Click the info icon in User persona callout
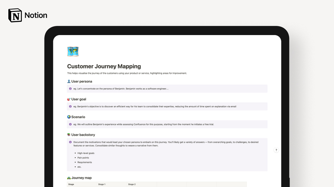Image resolution: width=334 pixels, height=187 pixels. pyautogui.click(x=70, y=89)
